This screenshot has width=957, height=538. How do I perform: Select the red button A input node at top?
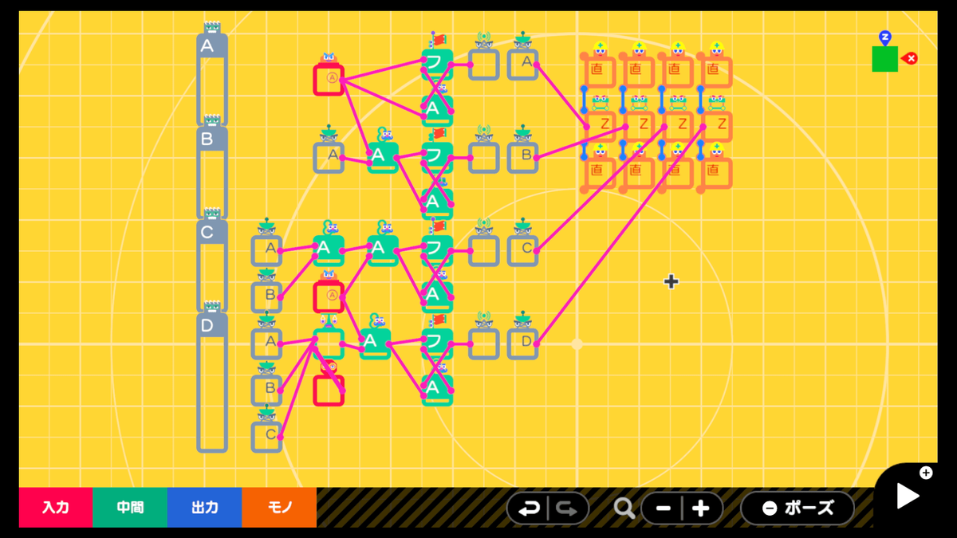pos(329,79)
